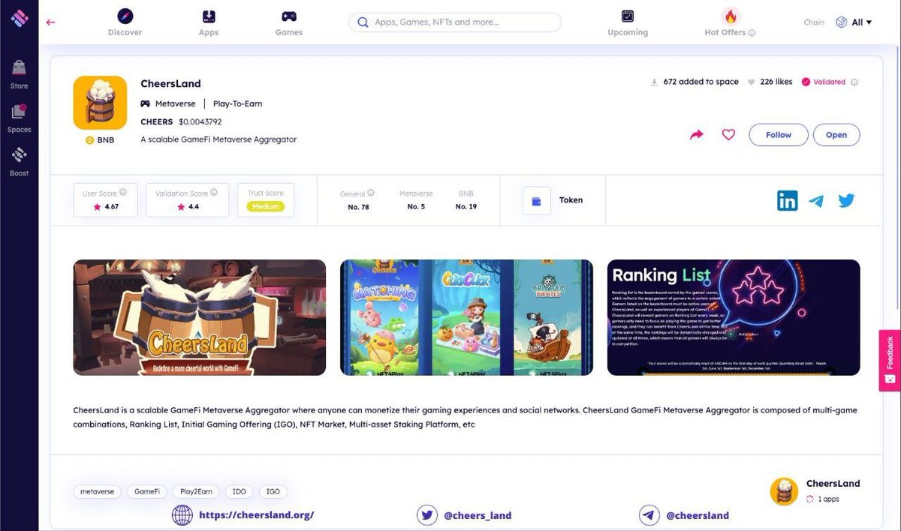Click the pink back arrow
The image size is (901, 531).
point(50,22)
